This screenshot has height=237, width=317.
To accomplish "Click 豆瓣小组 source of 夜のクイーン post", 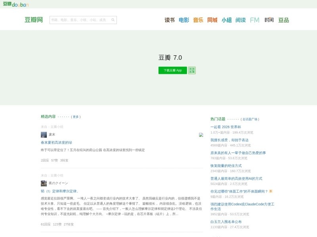I will tap(57, 175).
